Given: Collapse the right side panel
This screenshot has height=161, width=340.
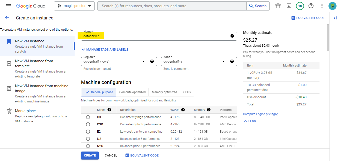Looking at the screenshot, I should click(335, 18).
